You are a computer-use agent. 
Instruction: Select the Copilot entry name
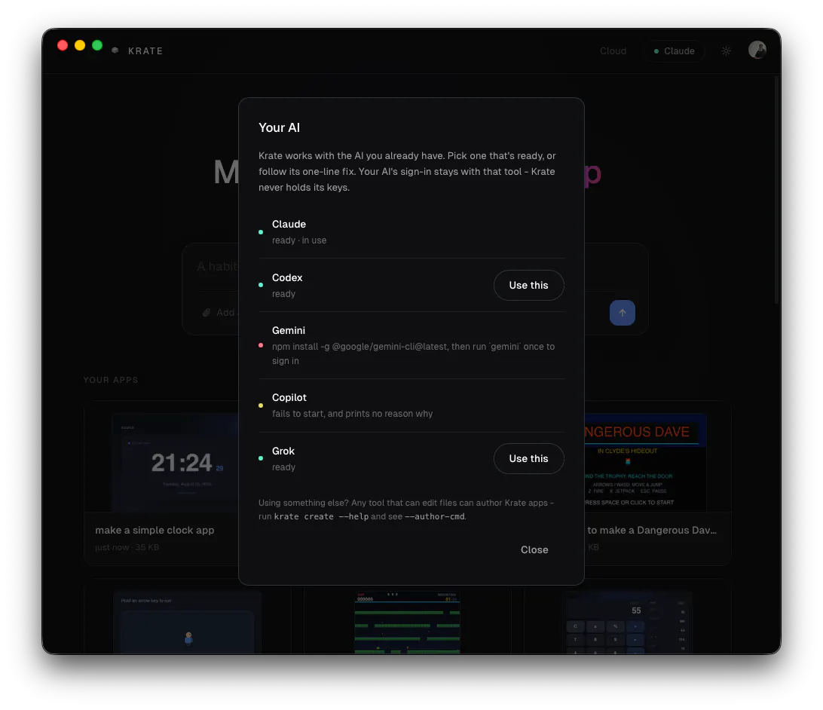point(289,398)
